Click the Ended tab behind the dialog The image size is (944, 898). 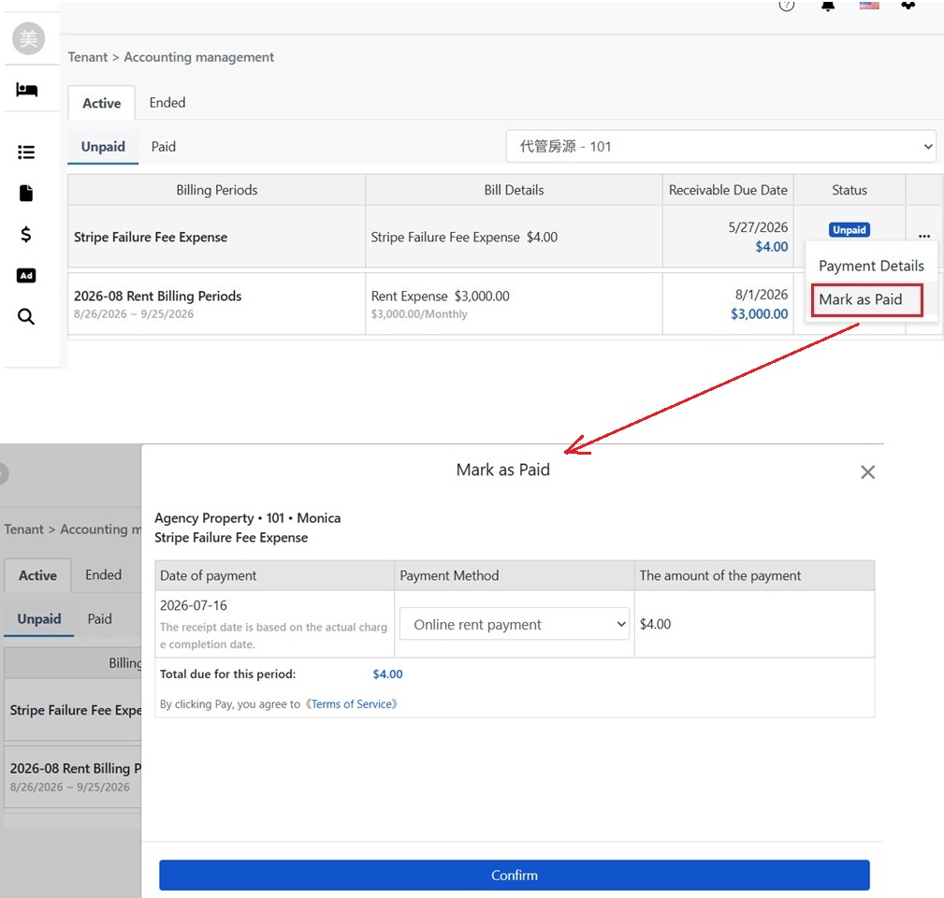(x=103, y=574)
